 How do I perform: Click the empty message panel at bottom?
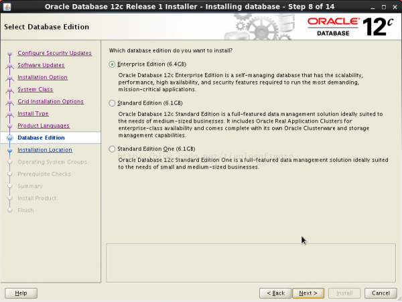251,262
